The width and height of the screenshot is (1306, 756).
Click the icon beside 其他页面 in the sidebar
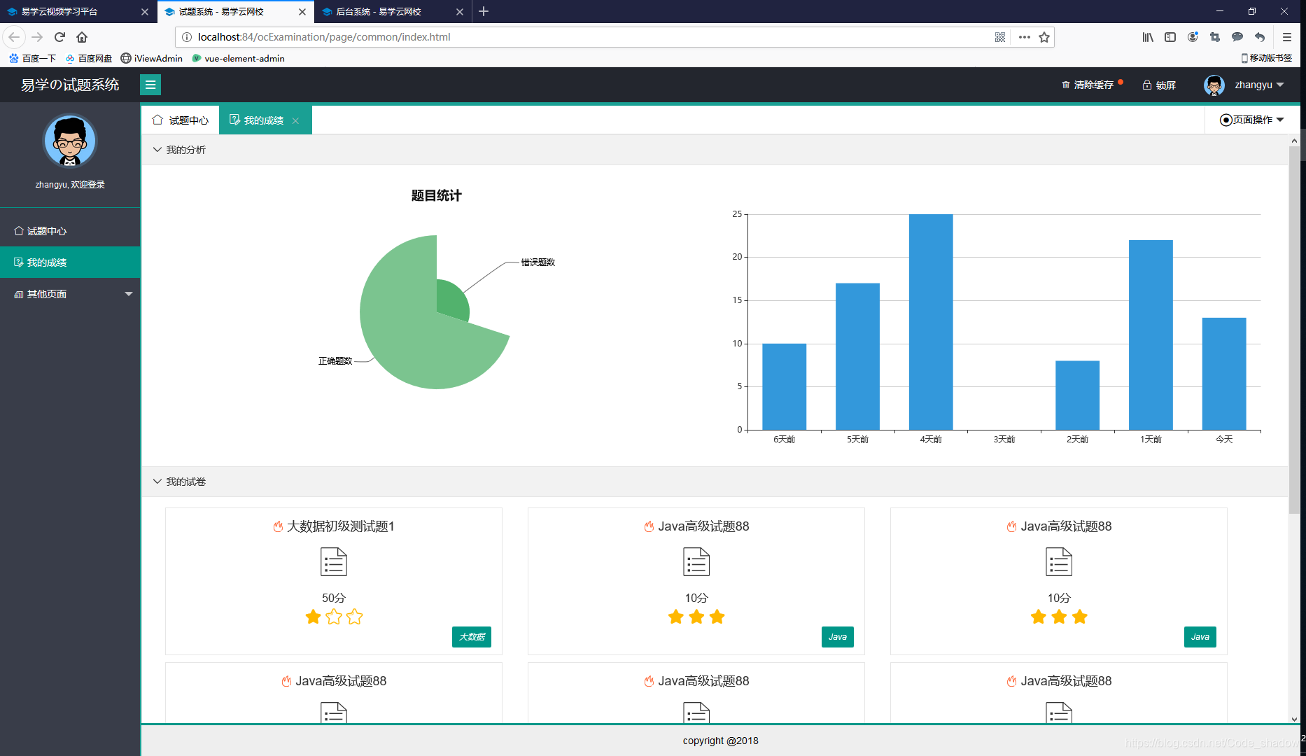[19, 294]
